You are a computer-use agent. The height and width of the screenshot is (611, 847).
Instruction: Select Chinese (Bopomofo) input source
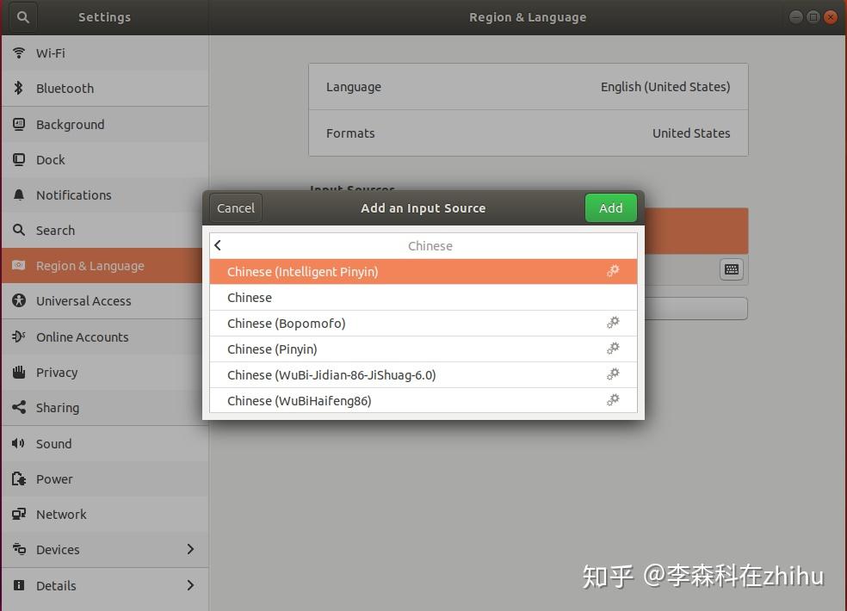click(x=423, y=323)
